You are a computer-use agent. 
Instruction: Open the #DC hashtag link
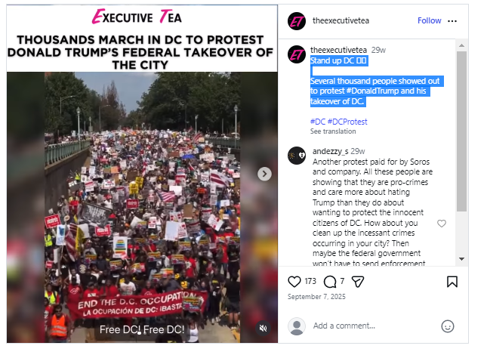(x=318, y=122)
